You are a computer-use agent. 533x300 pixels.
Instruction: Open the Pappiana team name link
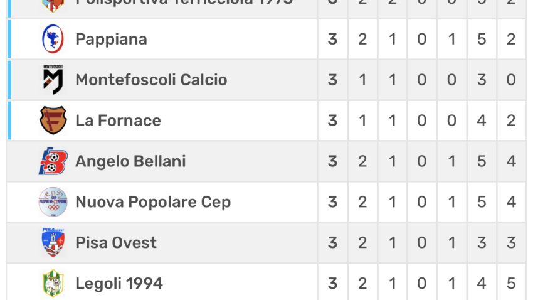click(x=111, y=39)
